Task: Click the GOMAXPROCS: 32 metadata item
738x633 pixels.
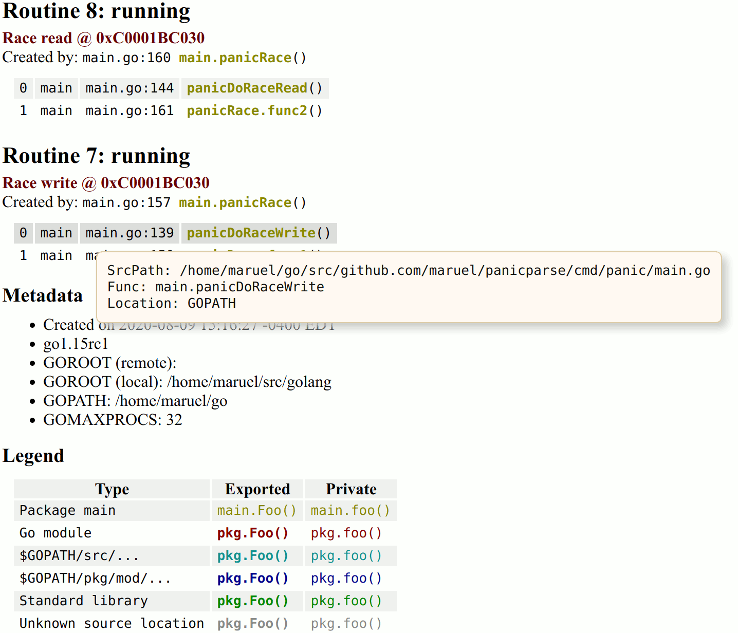Action: coord(112,420)
